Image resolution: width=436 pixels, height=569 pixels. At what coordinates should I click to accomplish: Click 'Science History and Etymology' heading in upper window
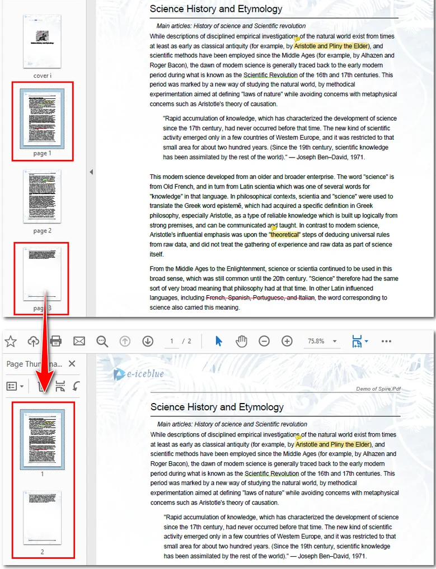coord(216,9)
